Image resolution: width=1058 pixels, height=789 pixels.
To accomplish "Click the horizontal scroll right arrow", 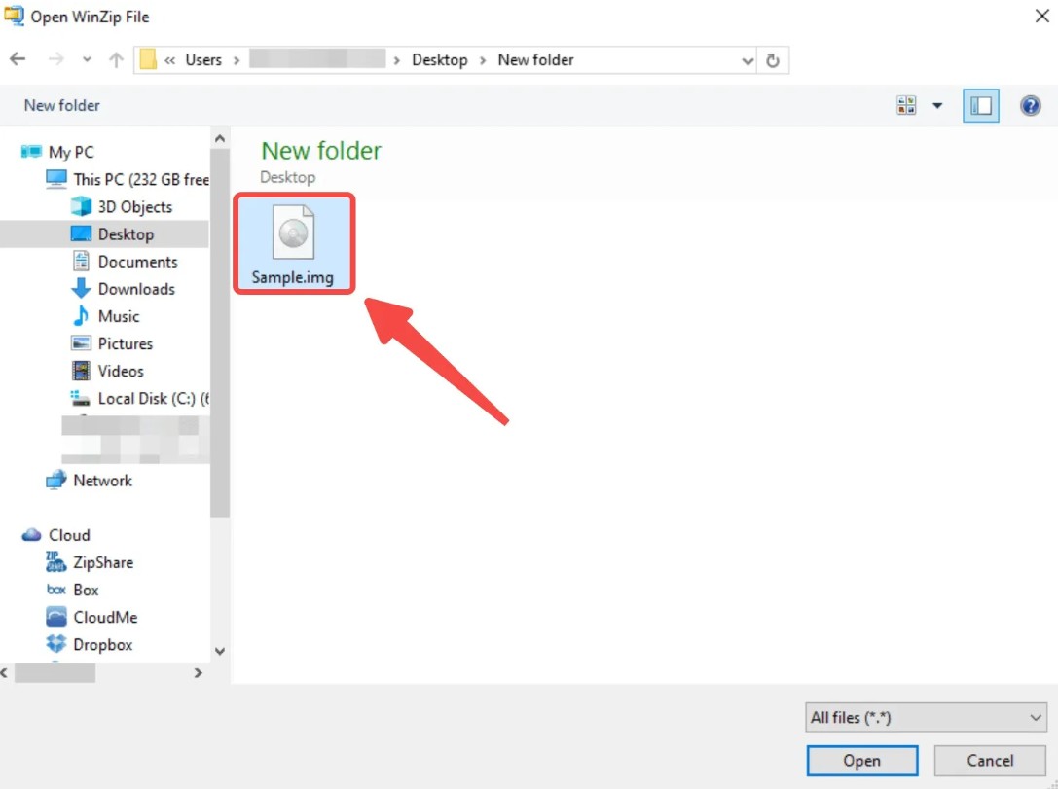I will (x=198, y=673).
